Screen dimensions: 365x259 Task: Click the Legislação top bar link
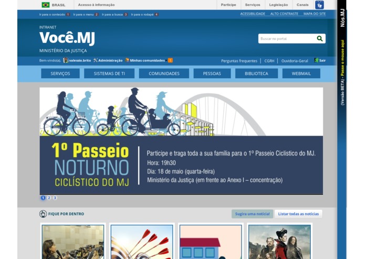pos(278,5)
